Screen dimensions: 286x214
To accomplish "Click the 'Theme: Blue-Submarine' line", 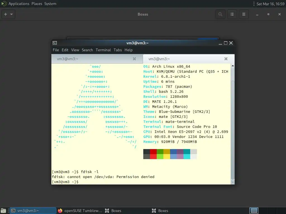I will tap(177, 112).
